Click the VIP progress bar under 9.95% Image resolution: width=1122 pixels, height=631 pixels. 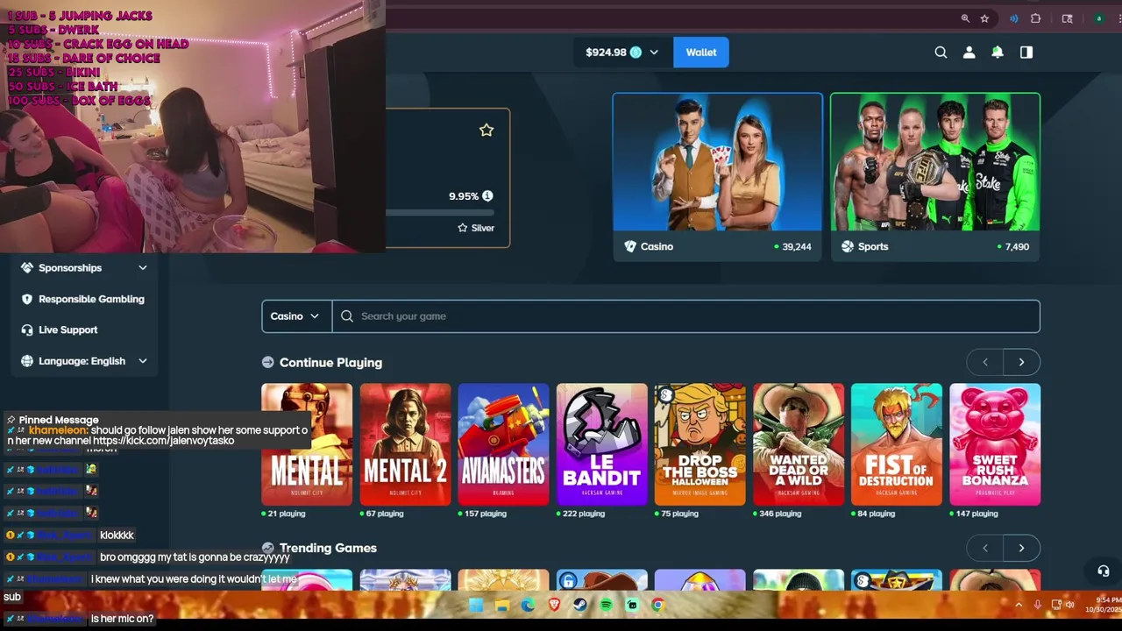tap(440, 212)
